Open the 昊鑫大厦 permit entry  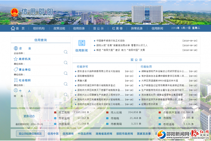(x=82, y=81)
